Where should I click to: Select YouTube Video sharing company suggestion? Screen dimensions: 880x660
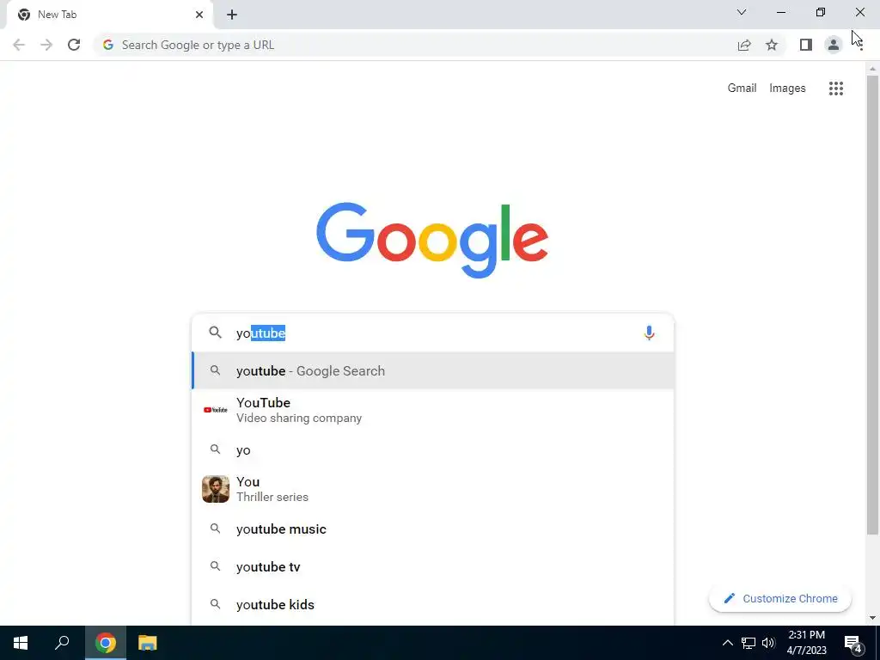[433, 410]
